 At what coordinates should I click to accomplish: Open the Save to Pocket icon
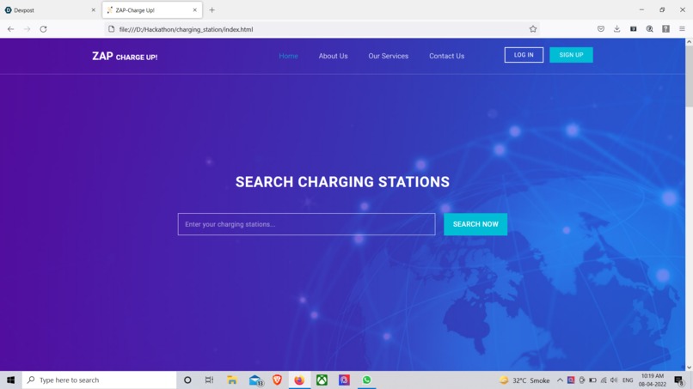[x=601, y=28]
